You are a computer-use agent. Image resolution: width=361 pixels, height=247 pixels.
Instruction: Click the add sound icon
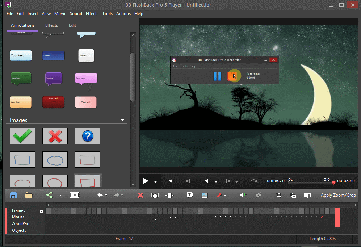(x=243, y=195)
